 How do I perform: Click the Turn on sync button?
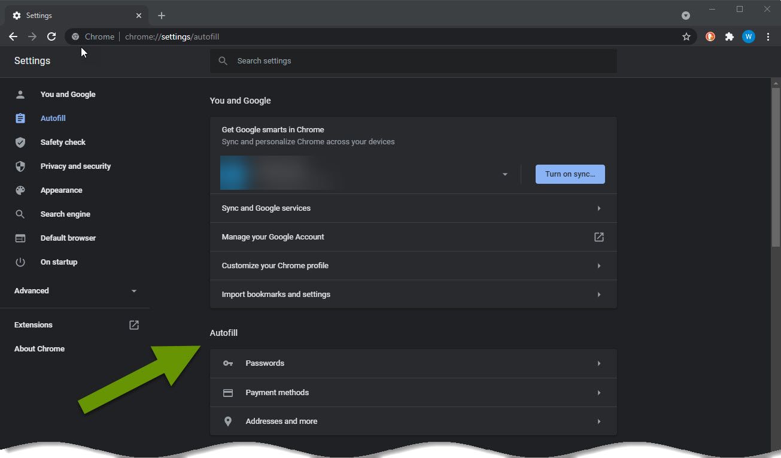(x=570, y=174)
